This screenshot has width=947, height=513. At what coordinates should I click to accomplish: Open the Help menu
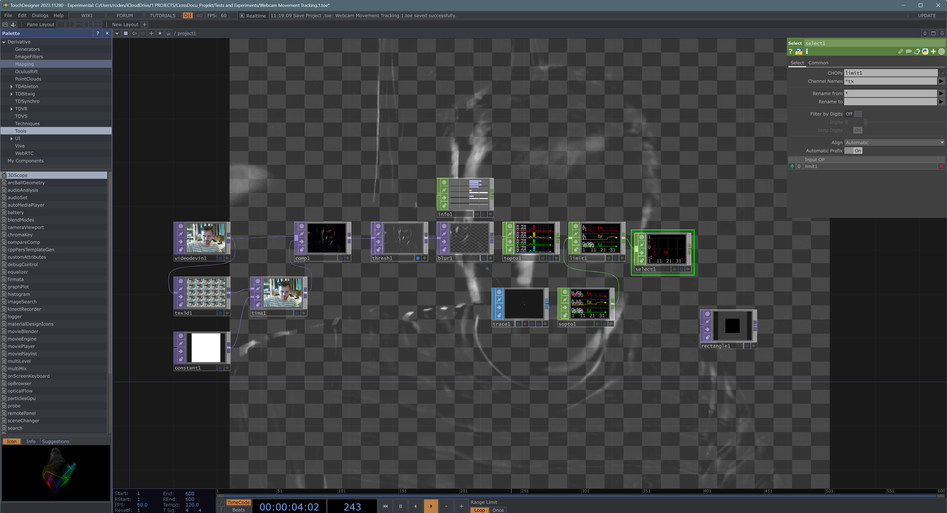pos(58,15)
